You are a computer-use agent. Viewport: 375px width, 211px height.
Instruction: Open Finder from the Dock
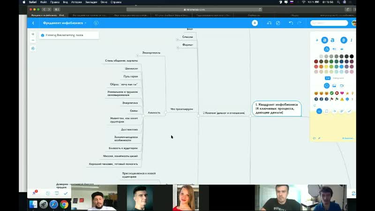(33, 204)
